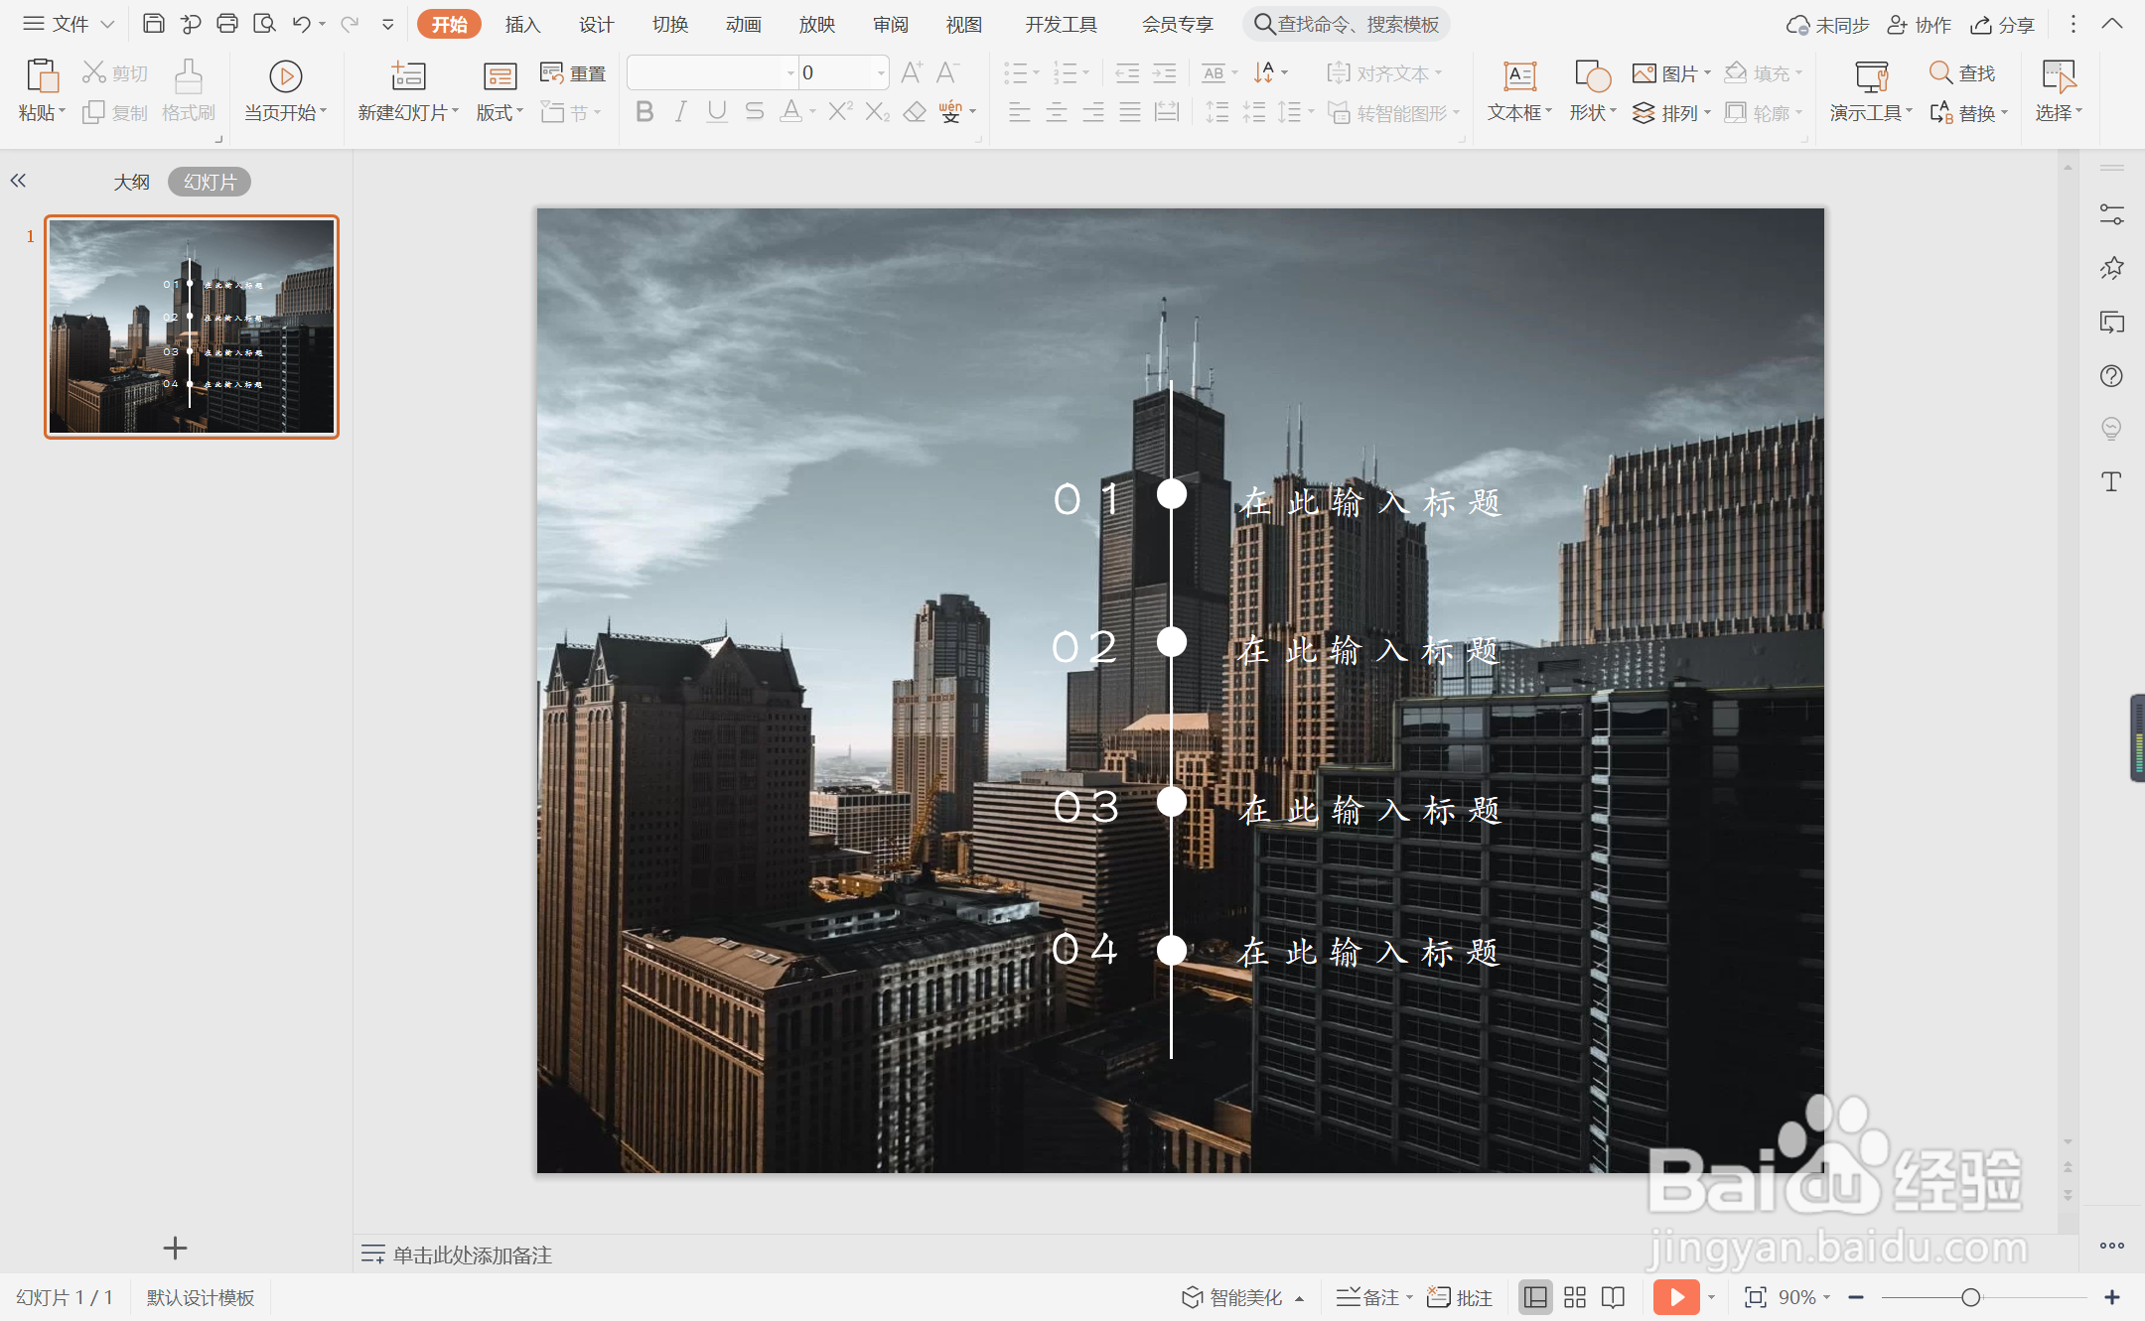The height and width of the screenshot is (1321, 2145).
Task: Expand the font size dropdown
Action: pyautogui.click(x=881, y=72)
